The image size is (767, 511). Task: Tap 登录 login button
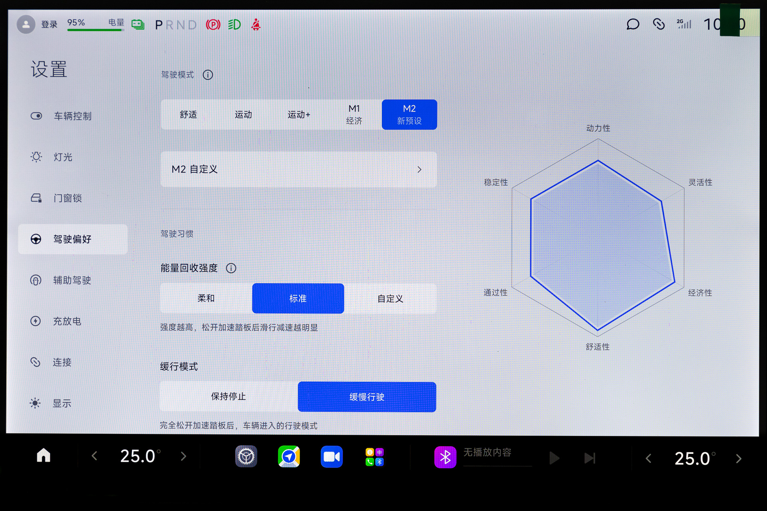click(49, 25)
